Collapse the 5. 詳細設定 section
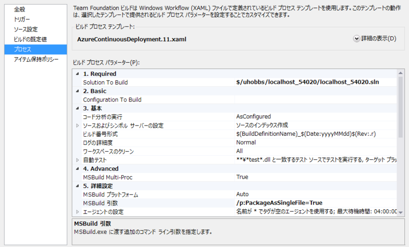This screenshot has height=247, width=409. [x=78, y=186]
